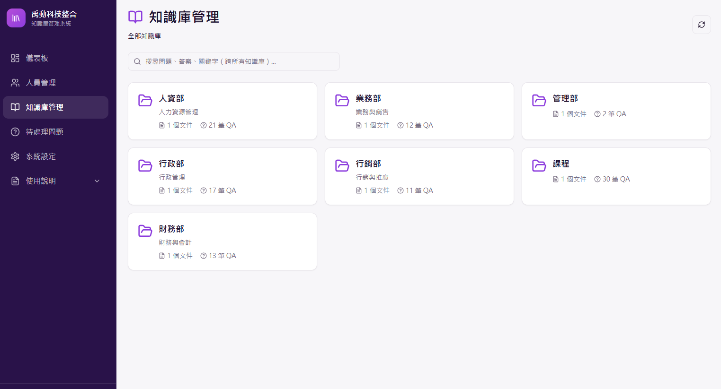Click the magnifier icon in search box

[x=137, y=61]
